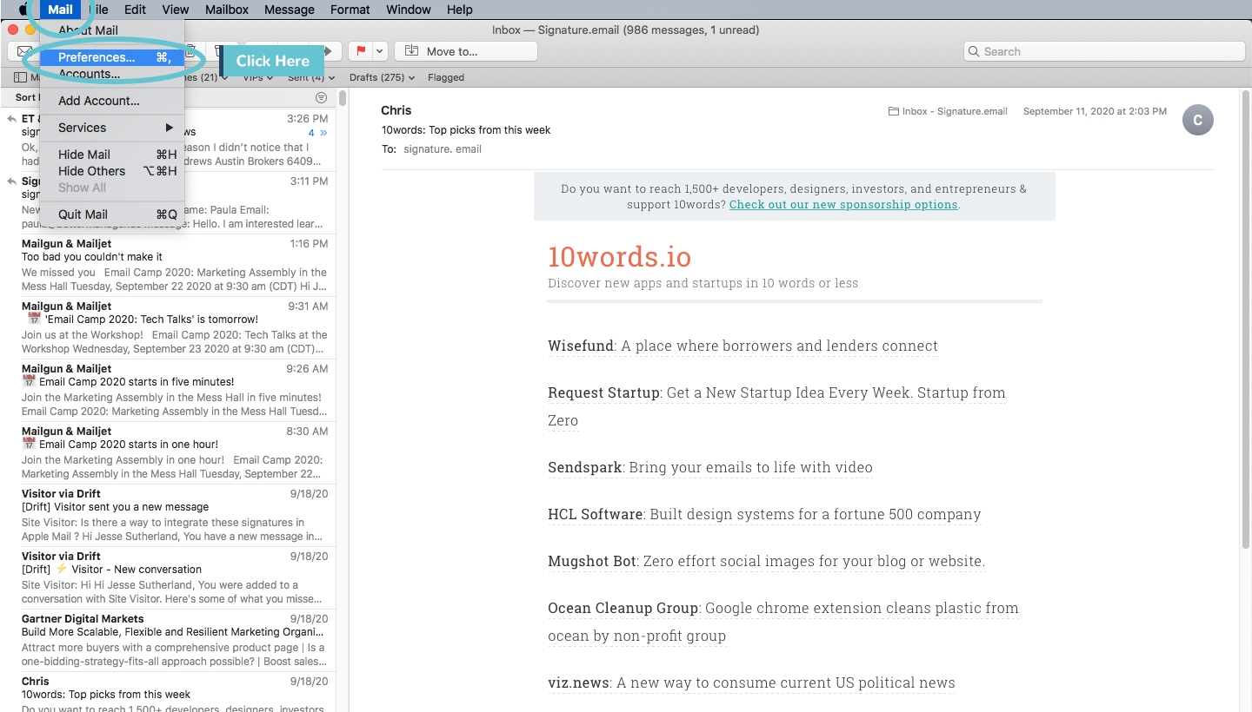
Task: Select Preferences... from Mail menu
Action: click(112, 57)
